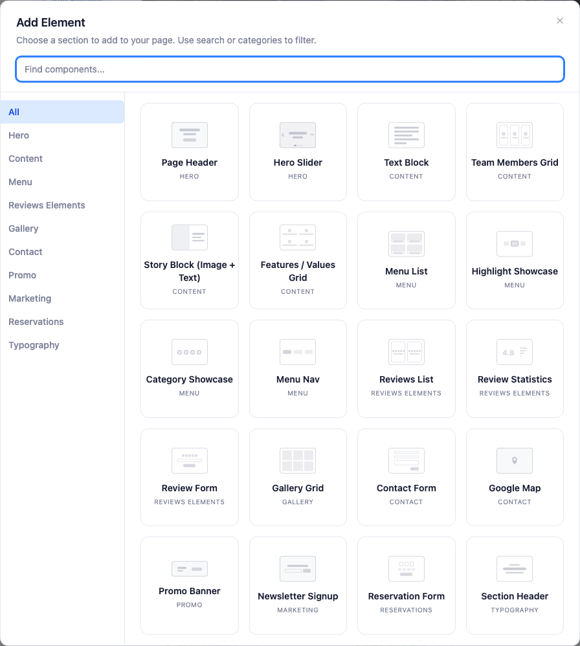The image size is (580, 646).
Task: Click the Newsletter Signup label
Action: click(298, 597)
